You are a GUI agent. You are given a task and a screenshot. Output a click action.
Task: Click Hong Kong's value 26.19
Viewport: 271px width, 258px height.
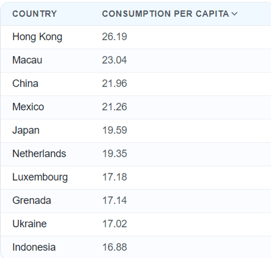click(x=114, y=37)
